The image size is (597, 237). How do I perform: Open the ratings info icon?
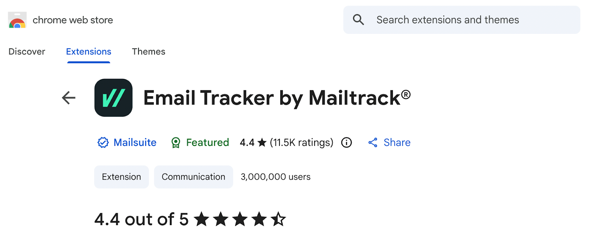[346, 142]
